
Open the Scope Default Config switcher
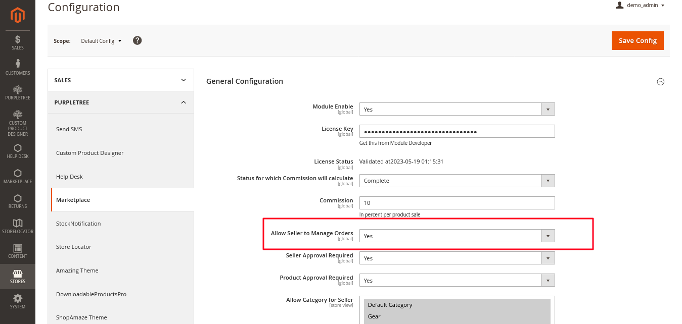click(101, 41)
